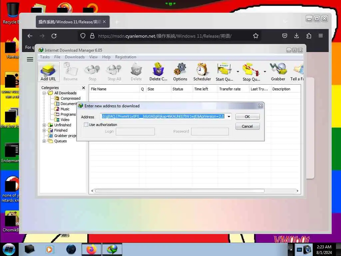This screenshot has width=341, height=256.
Task: Expand the Queues tree node
Action: [x=44, y=141]
